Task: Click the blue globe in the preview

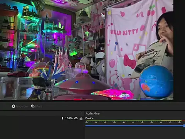Action: point(156,82)
